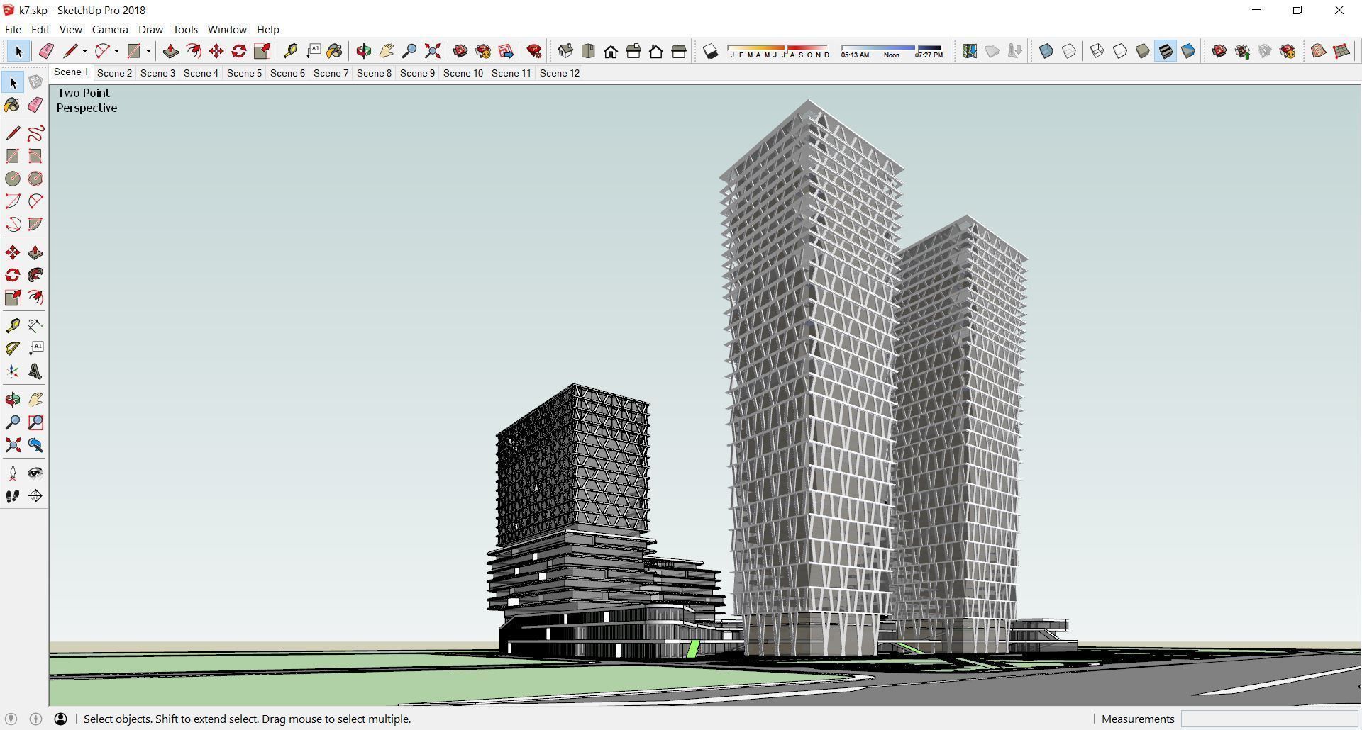This screenshot has height=730, width=1362.
Task: Click the Sandbox From Contours icon
Action: click(1319, 51)
